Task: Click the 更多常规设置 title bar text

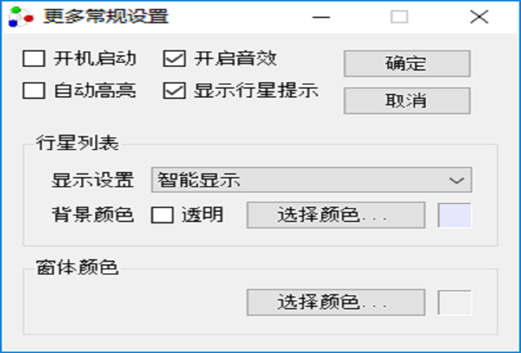Action: point(106,17)
